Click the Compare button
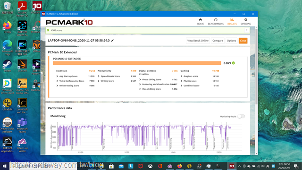The image size is (302, 170). pos(218,41)
